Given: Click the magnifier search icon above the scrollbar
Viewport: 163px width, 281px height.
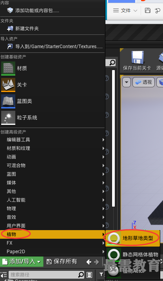Looking at the screenshot, I should [x=112, y=63].
